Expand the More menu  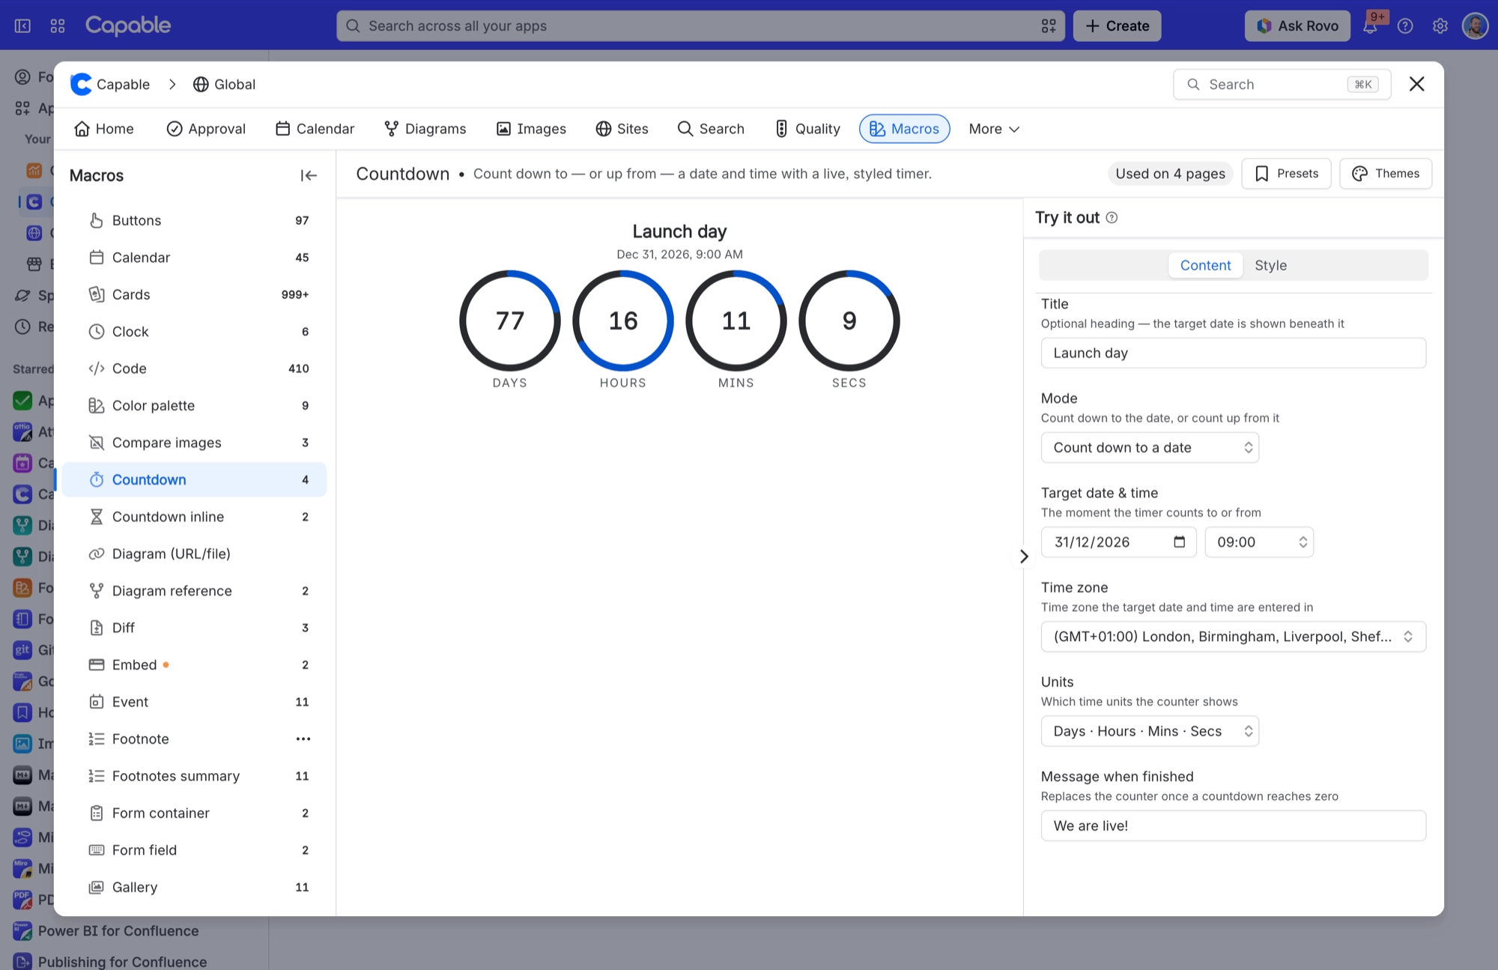[994, 129]
